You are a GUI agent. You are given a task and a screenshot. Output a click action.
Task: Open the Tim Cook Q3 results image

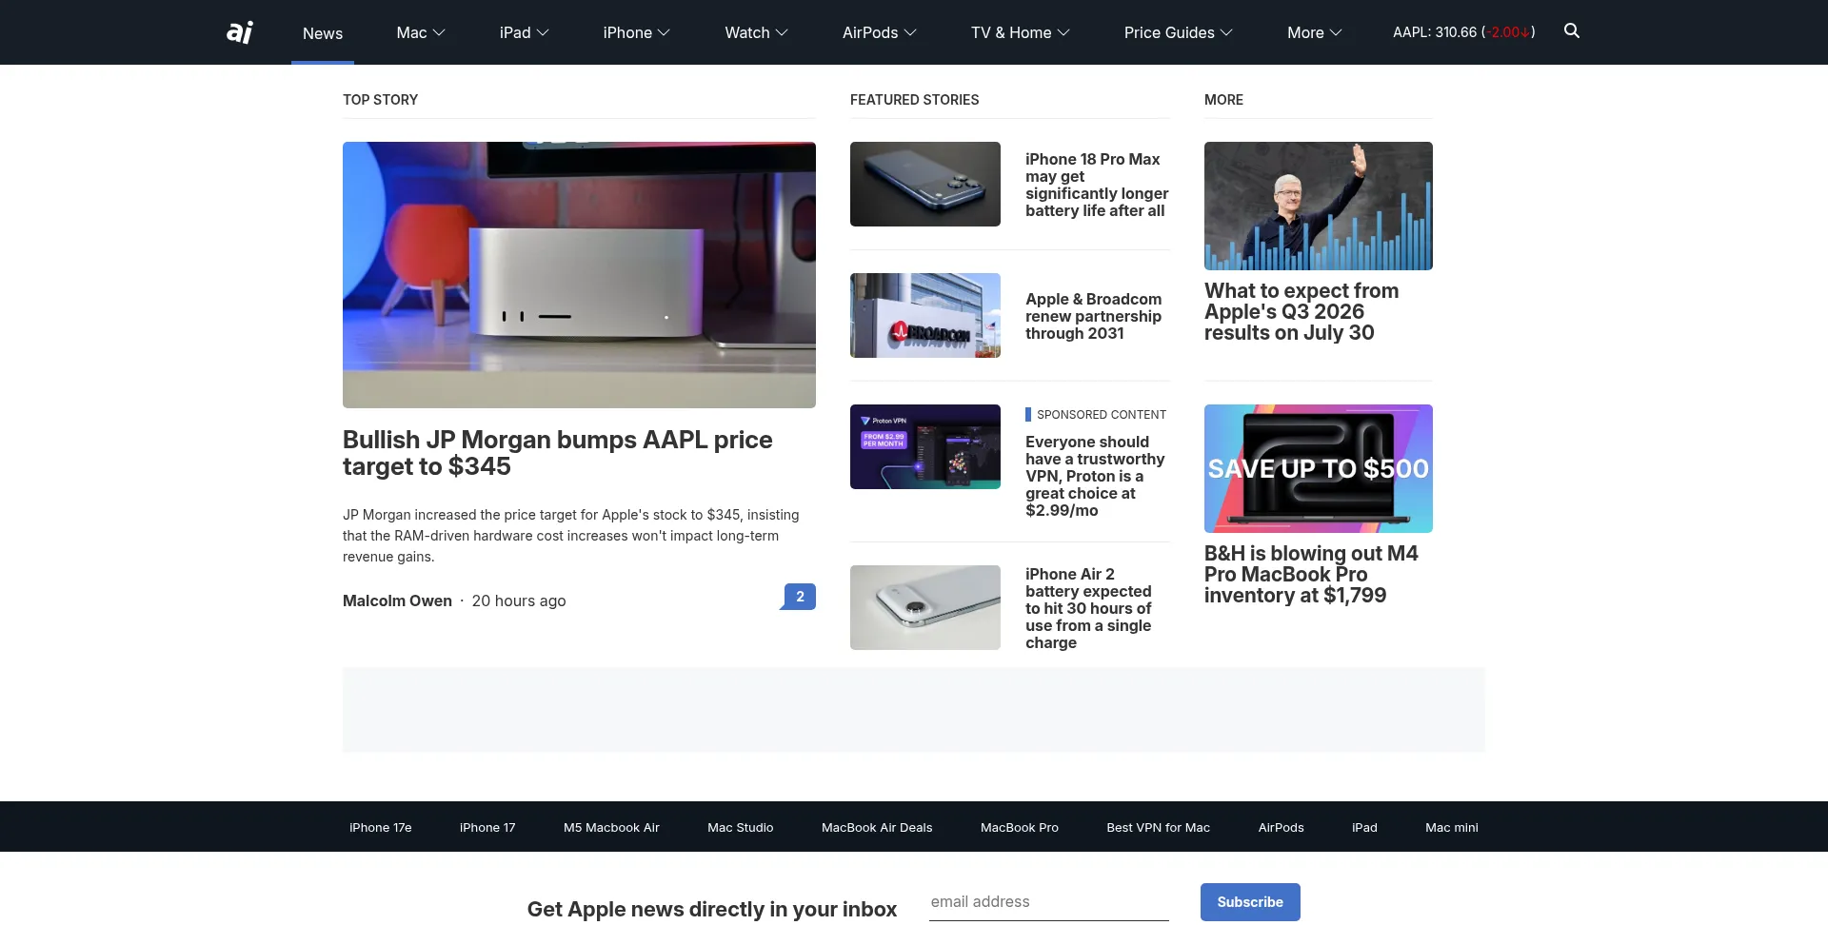click(1319, 206)
